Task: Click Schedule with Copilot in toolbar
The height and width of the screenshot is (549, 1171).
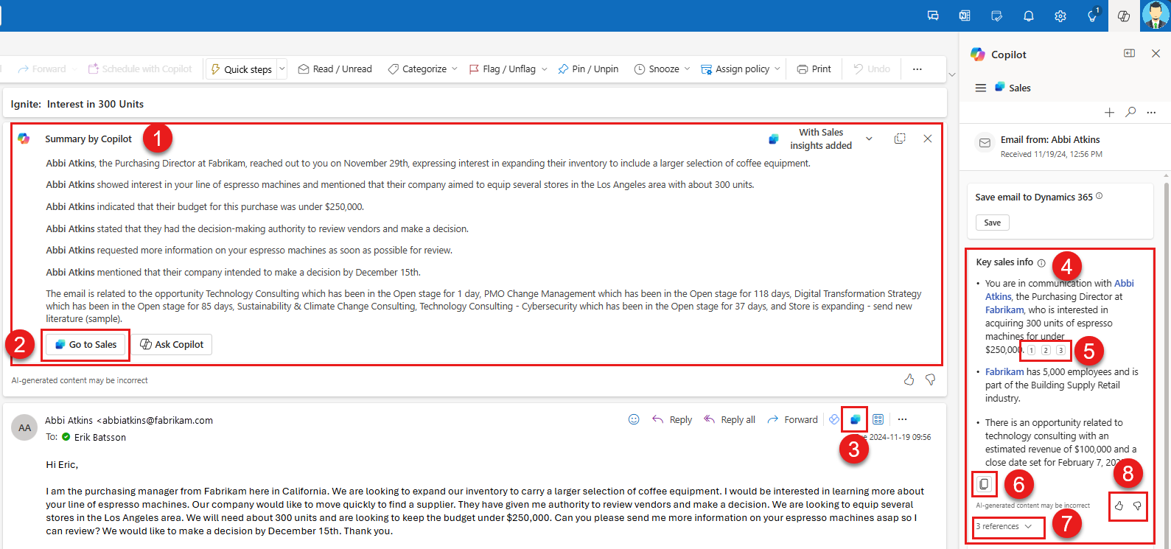Action: click(x=140, y=69)
